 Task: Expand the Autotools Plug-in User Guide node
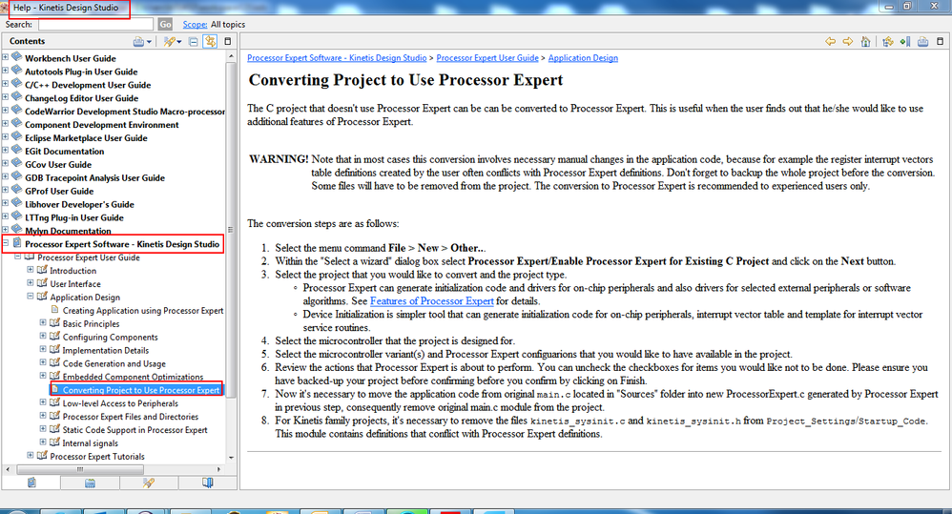click(6, 71)
